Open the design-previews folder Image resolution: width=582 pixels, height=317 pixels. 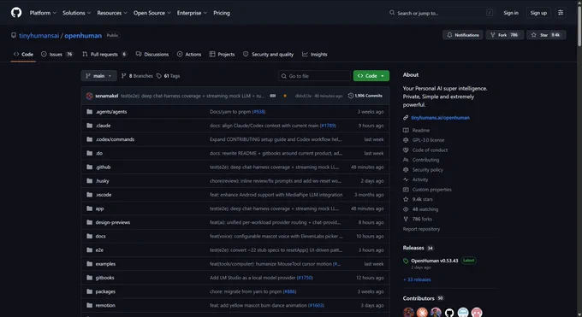coord(113,222)
